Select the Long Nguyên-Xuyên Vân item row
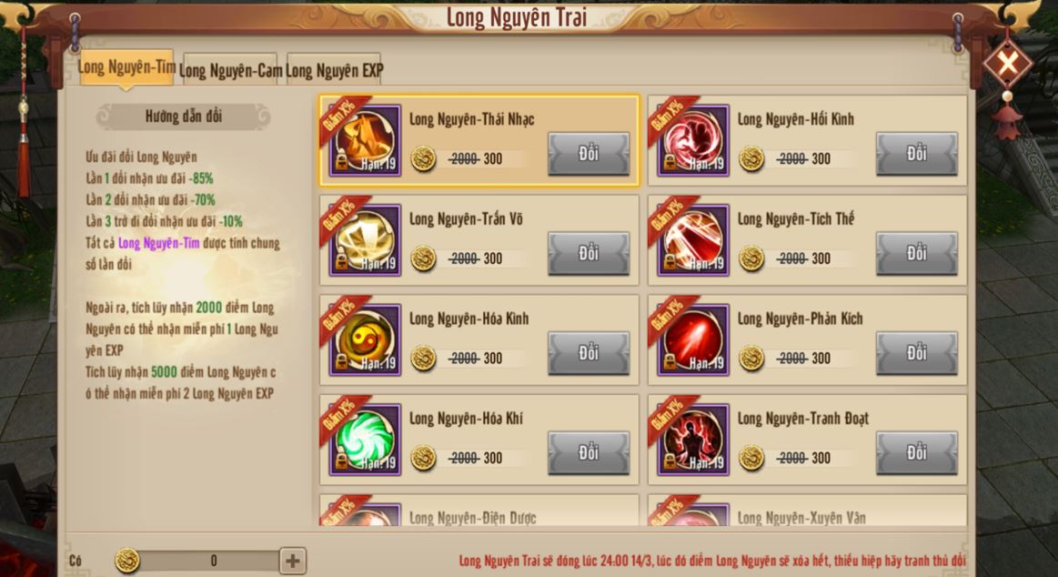This screenshot has width=1058, height=577. tap(808, 511)
